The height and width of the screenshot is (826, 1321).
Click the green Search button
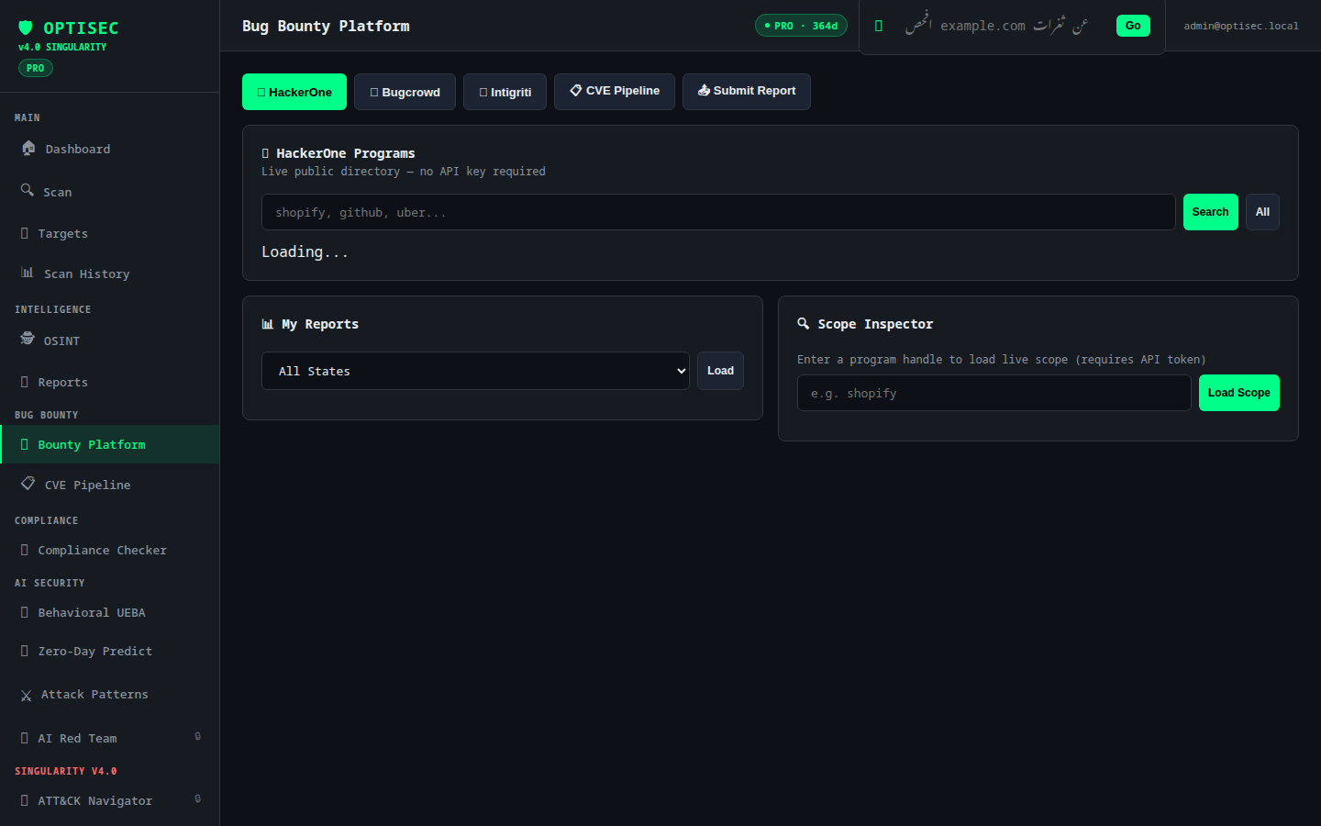coord(1211,212)
